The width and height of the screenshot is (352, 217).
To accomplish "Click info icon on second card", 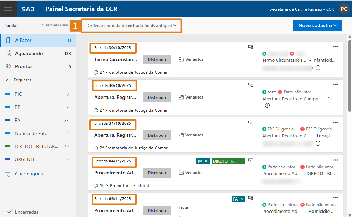I will [267, 105].
